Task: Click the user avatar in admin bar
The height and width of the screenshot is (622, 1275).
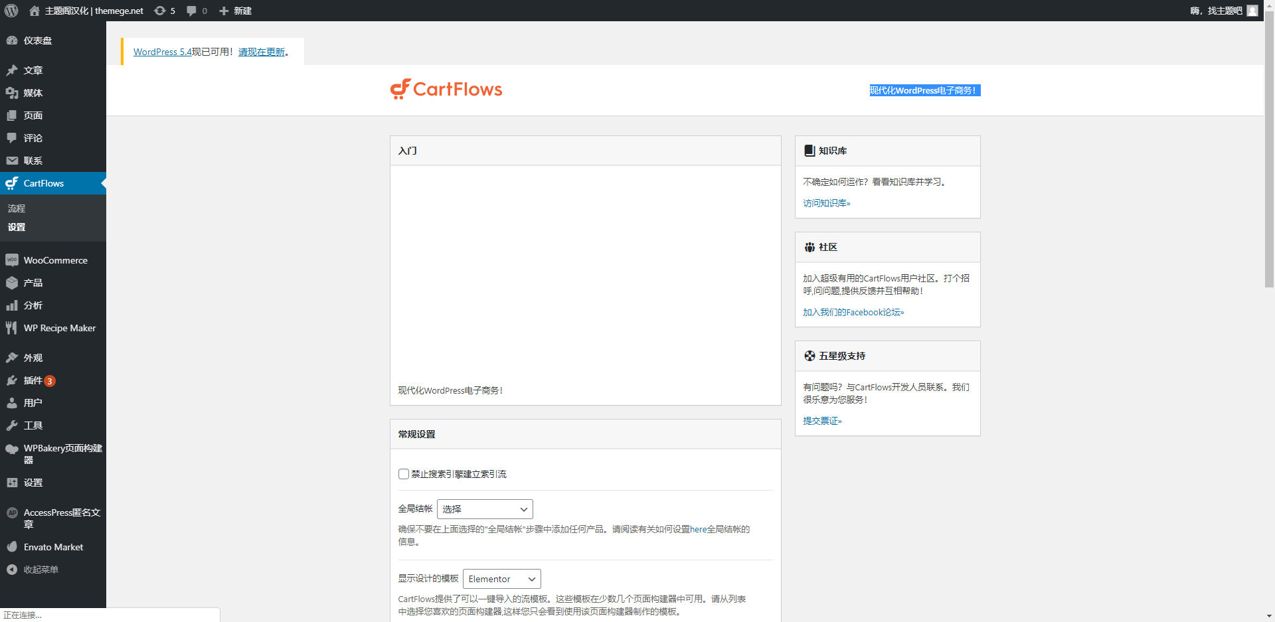Action: (1252, 11)
